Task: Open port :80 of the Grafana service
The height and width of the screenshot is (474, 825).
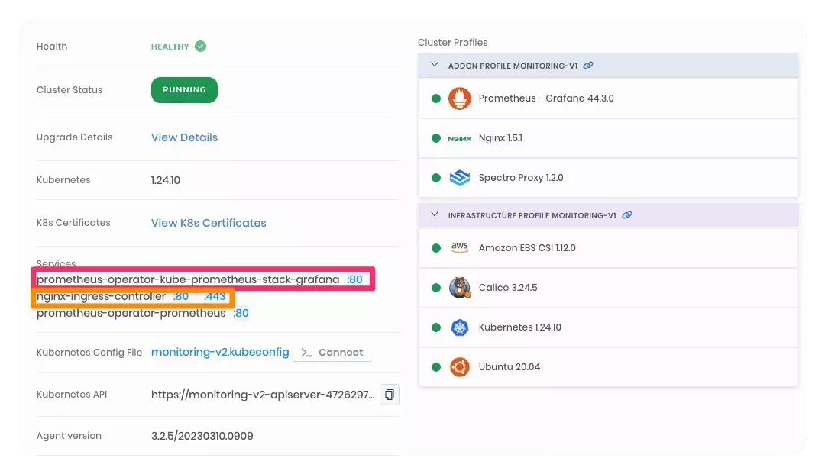Action: coord(354,279)
